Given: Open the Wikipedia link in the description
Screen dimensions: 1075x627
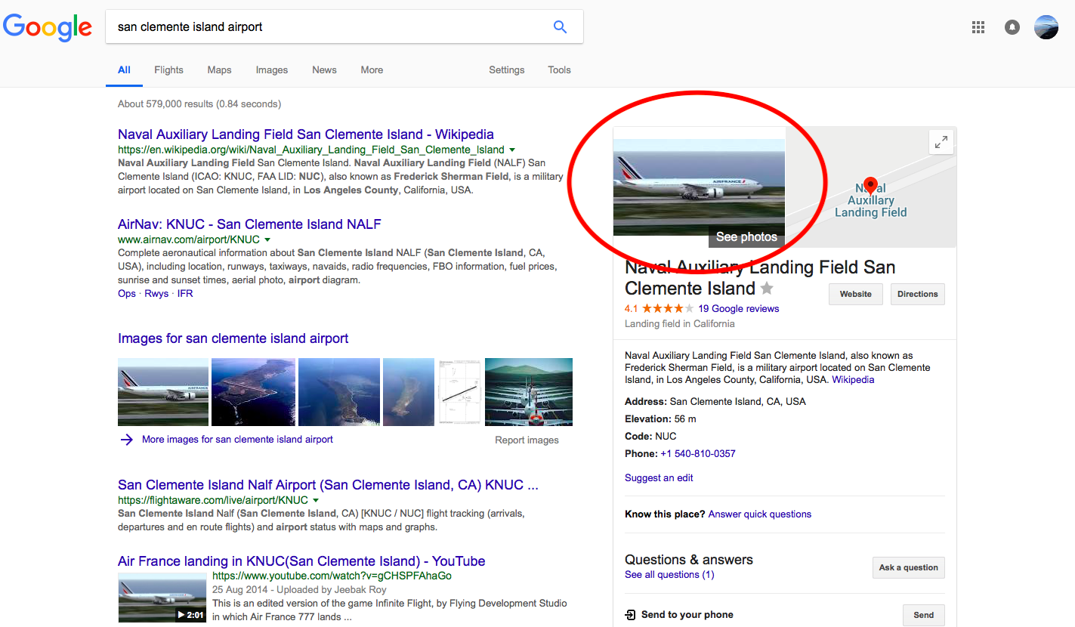Looking at the screenshot, I should tap(853, 380).
